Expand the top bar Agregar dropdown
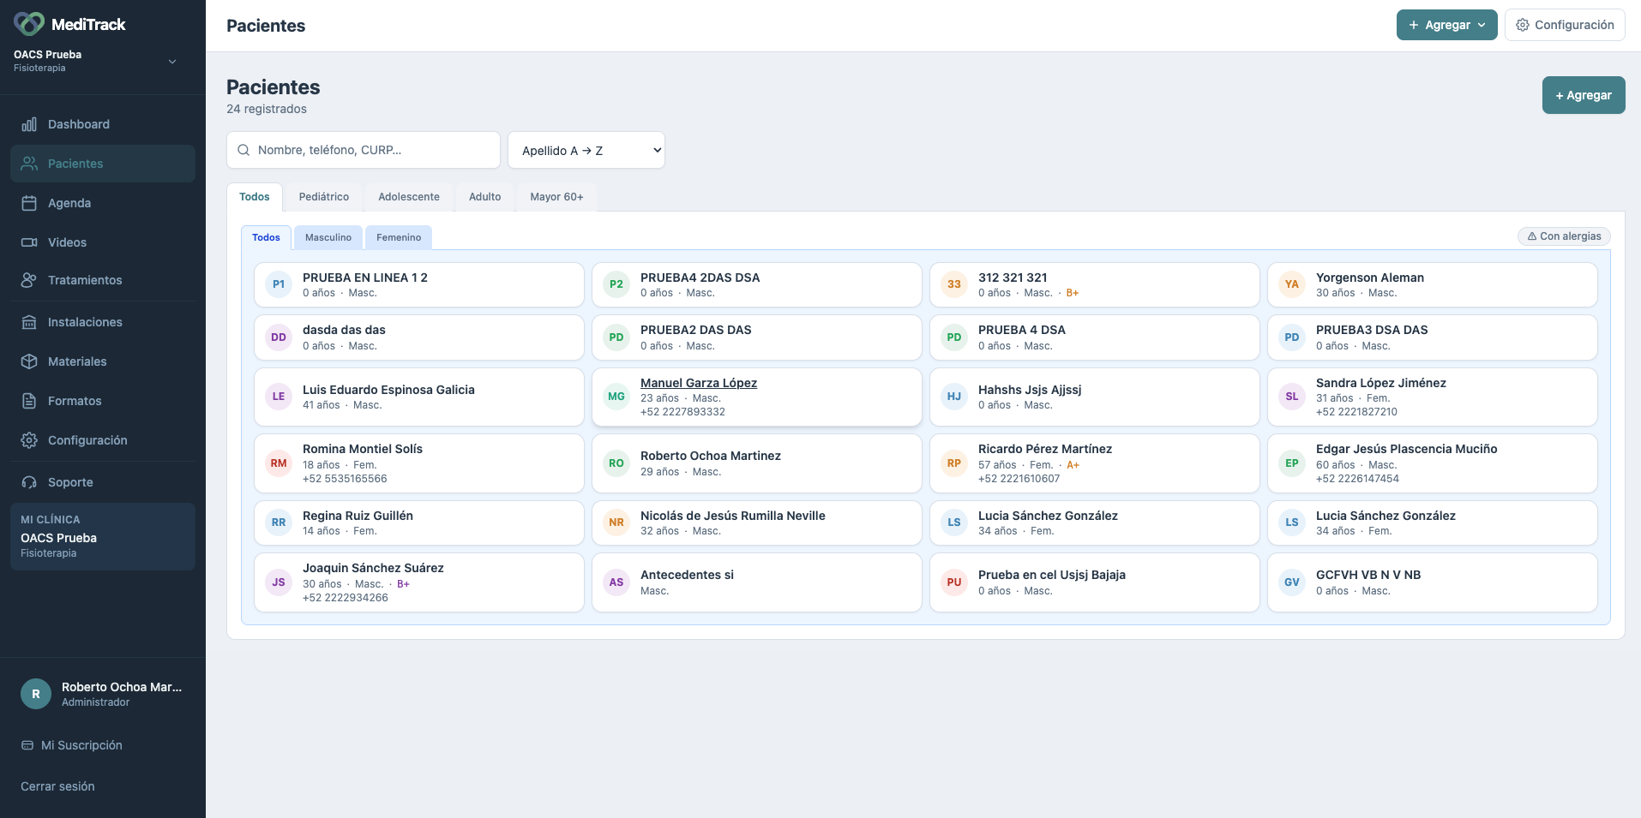Image resolution: width=1641 pixels, height=818 pixels. [1447, 25]
